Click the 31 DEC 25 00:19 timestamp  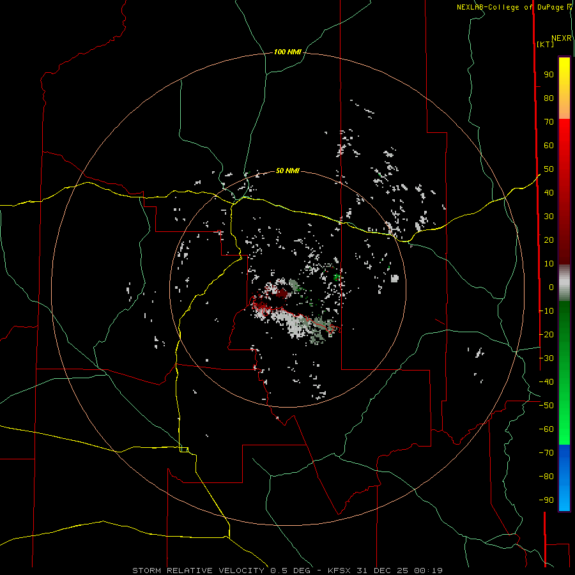tap(399, 571)
